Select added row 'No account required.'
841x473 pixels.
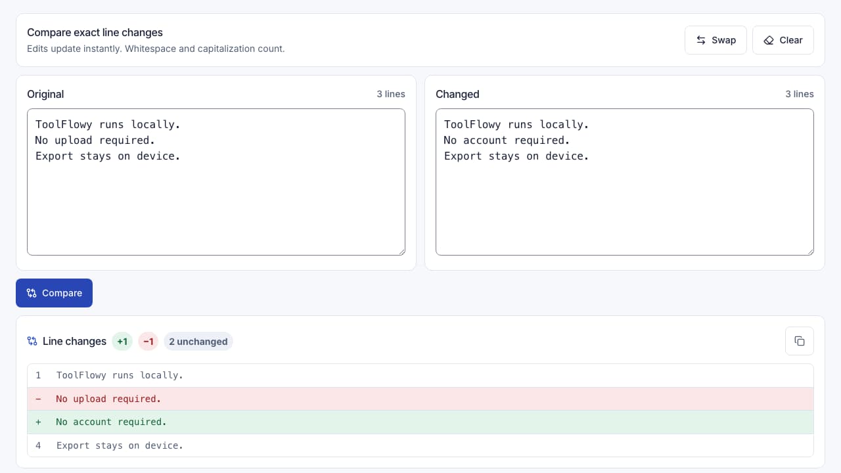420,422
